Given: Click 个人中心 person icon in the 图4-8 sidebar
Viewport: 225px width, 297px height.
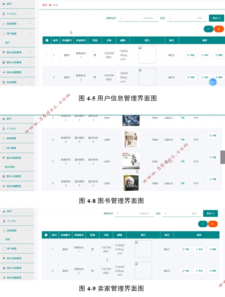Looking at the screenshot, I should tap(4, 128).
